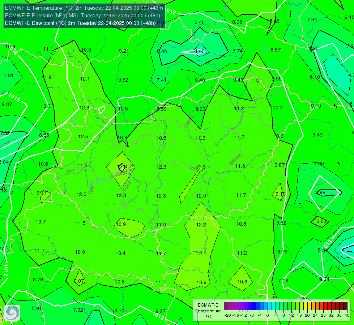Click the 8.57 temperature value

[276, 50]
